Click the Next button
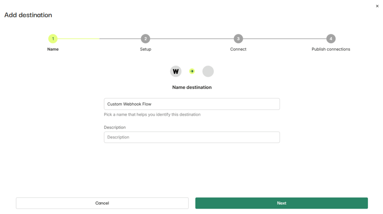The image size is (383, 214). [281, 203]
